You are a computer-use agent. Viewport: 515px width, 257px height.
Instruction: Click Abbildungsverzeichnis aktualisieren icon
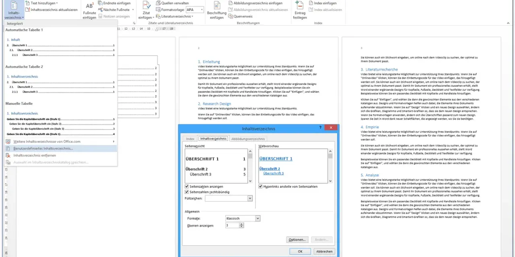click(x=230, y=10)
